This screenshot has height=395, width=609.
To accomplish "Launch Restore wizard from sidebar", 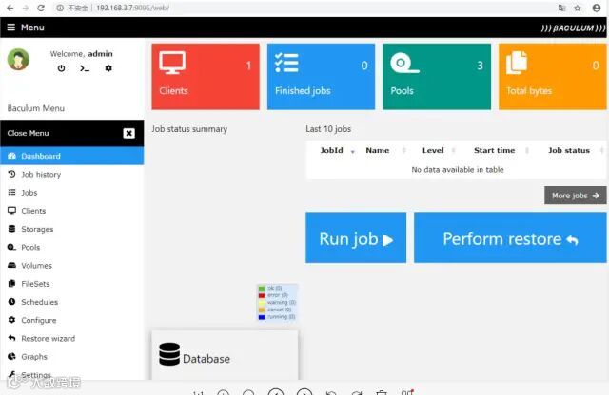I will coord(72,338).
